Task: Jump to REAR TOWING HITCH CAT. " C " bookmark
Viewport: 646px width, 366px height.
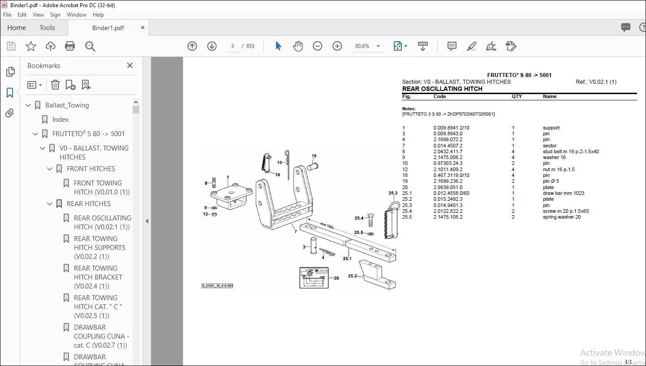Action: pos(98,306)
